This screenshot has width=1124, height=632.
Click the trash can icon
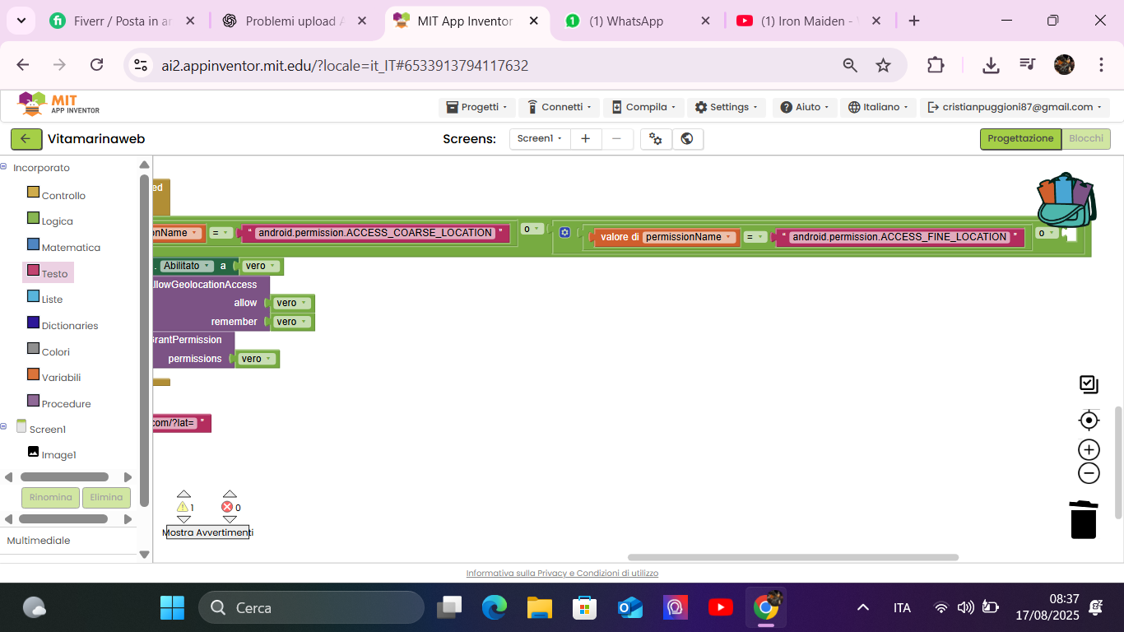(1083, 519)
